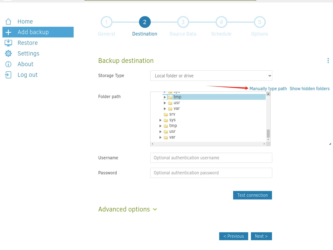Click Show hidden folders link
333x250 pixels.
pos(309,89)
